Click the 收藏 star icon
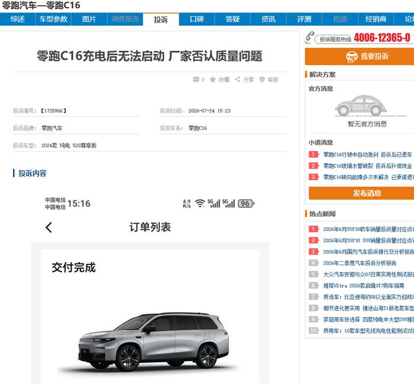 (212, 79)
